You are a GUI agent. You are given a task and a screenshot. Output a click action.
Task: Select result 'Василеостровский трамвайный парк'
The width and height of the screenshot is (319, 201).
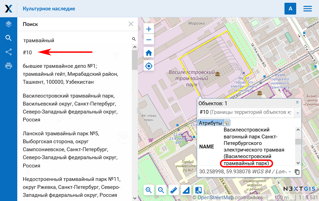(70, 108)
